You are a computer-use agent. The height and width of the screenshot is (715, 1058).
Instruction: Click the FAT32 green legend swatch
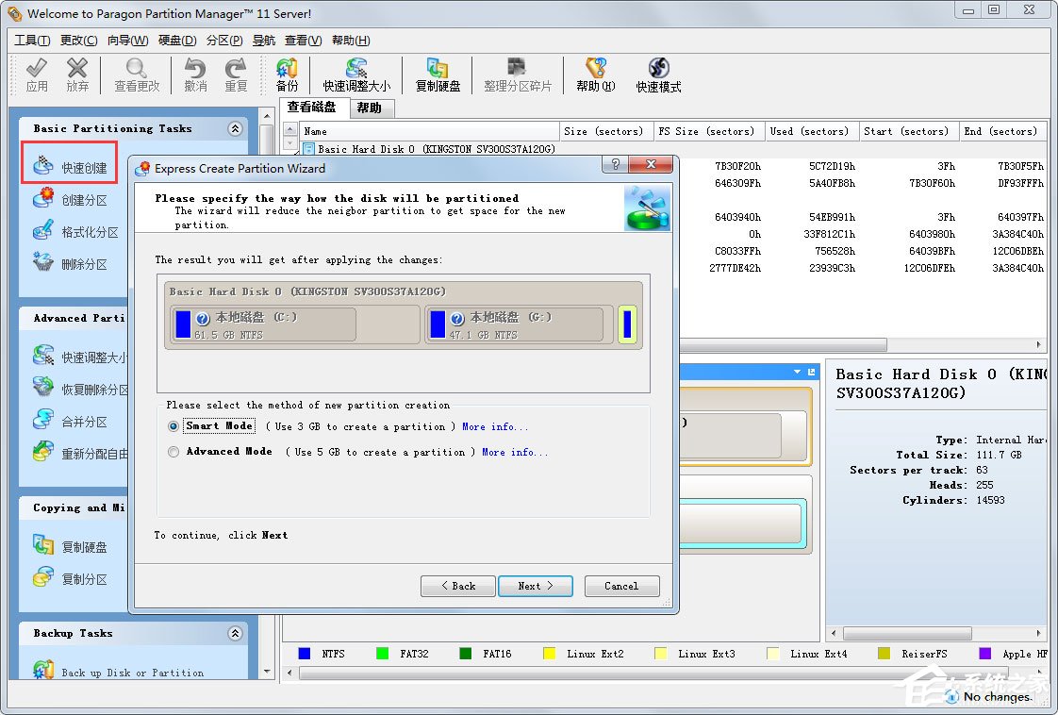(383, 654)
